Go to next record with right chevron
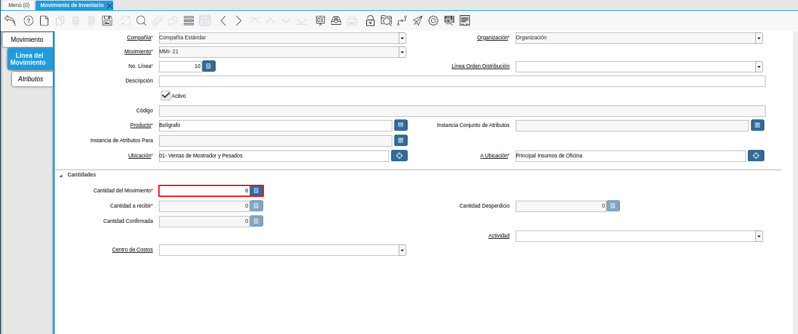Image resolution: width=798 pixels, height=334 pixels. [238, 20]
